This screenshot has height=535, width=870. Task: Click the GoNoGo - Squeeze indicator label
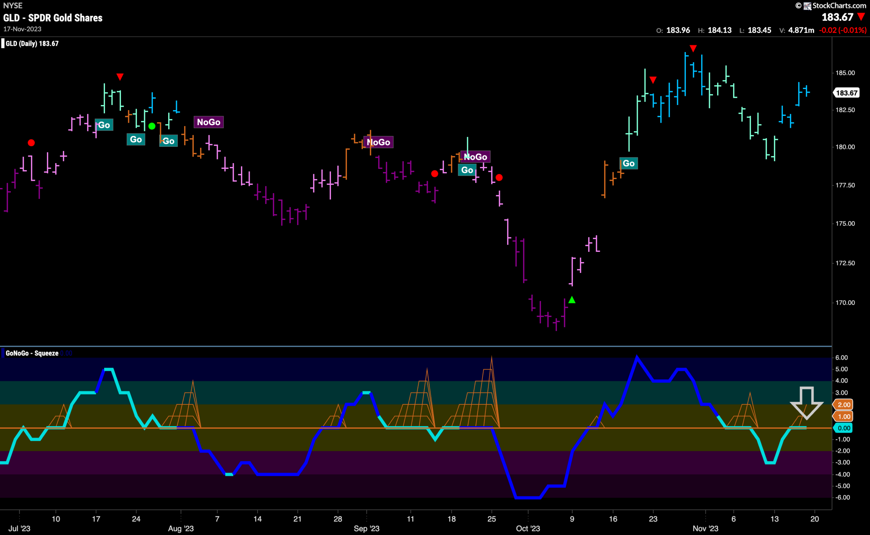click(x=32, y=353)
